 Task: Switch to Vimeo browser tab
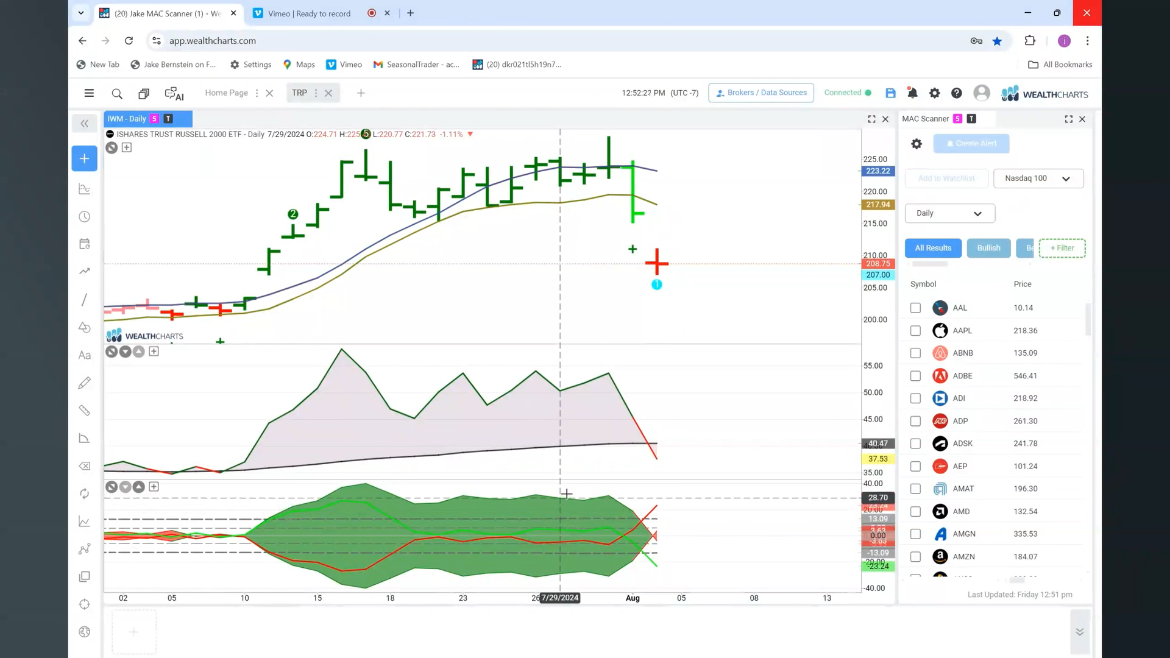[x=308, y=13]
